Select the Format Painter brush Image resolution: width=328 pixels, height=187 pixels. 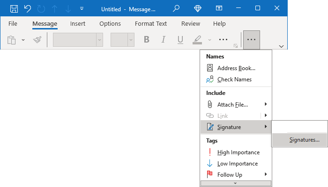tap(37, 40)
